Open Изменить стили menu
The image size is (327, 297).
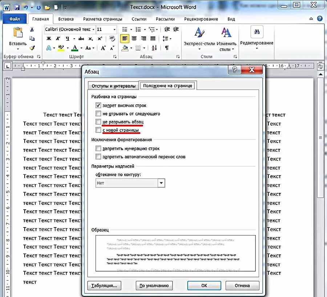pyautogui.click(x=226, y=39)
